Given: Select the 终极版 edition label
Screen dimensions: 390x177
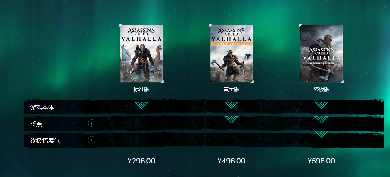Looking at the screenshot, I should pos(321,89).
